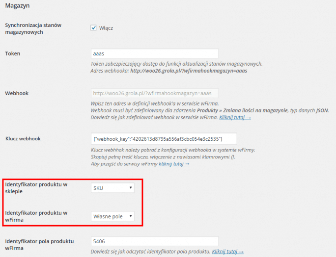The width and height of the screenshot is (336, 257).
Task: Open Kliknij tutaj link about defining webhook
Action: coord(235,118)
